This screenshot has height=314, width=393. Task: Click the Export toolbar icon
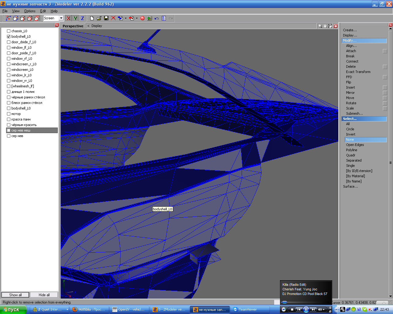[131, 18]
